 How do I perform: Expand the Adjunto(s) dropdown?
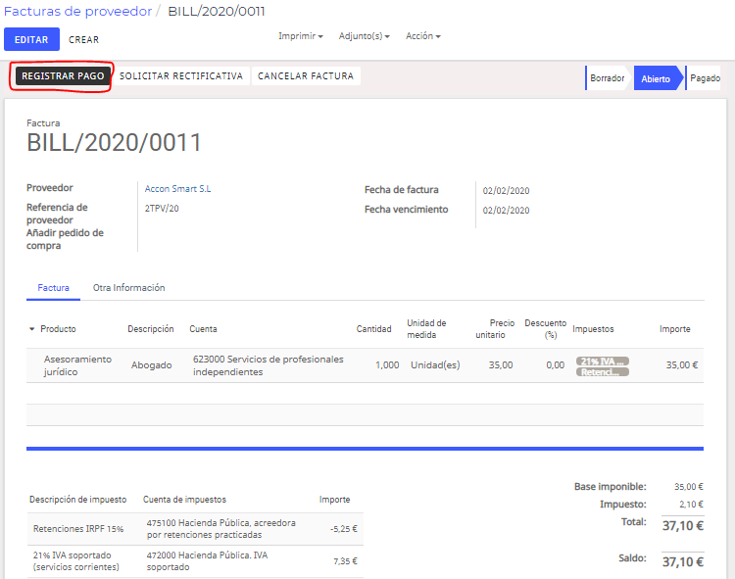[x=365, y=36]
